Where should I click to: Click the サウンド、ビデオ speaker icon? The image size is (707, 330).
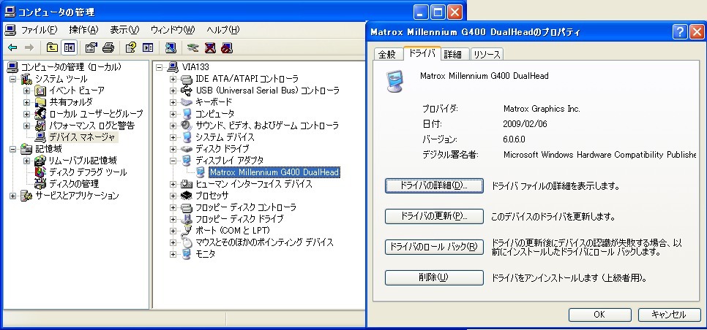click(x=187, y=126)
